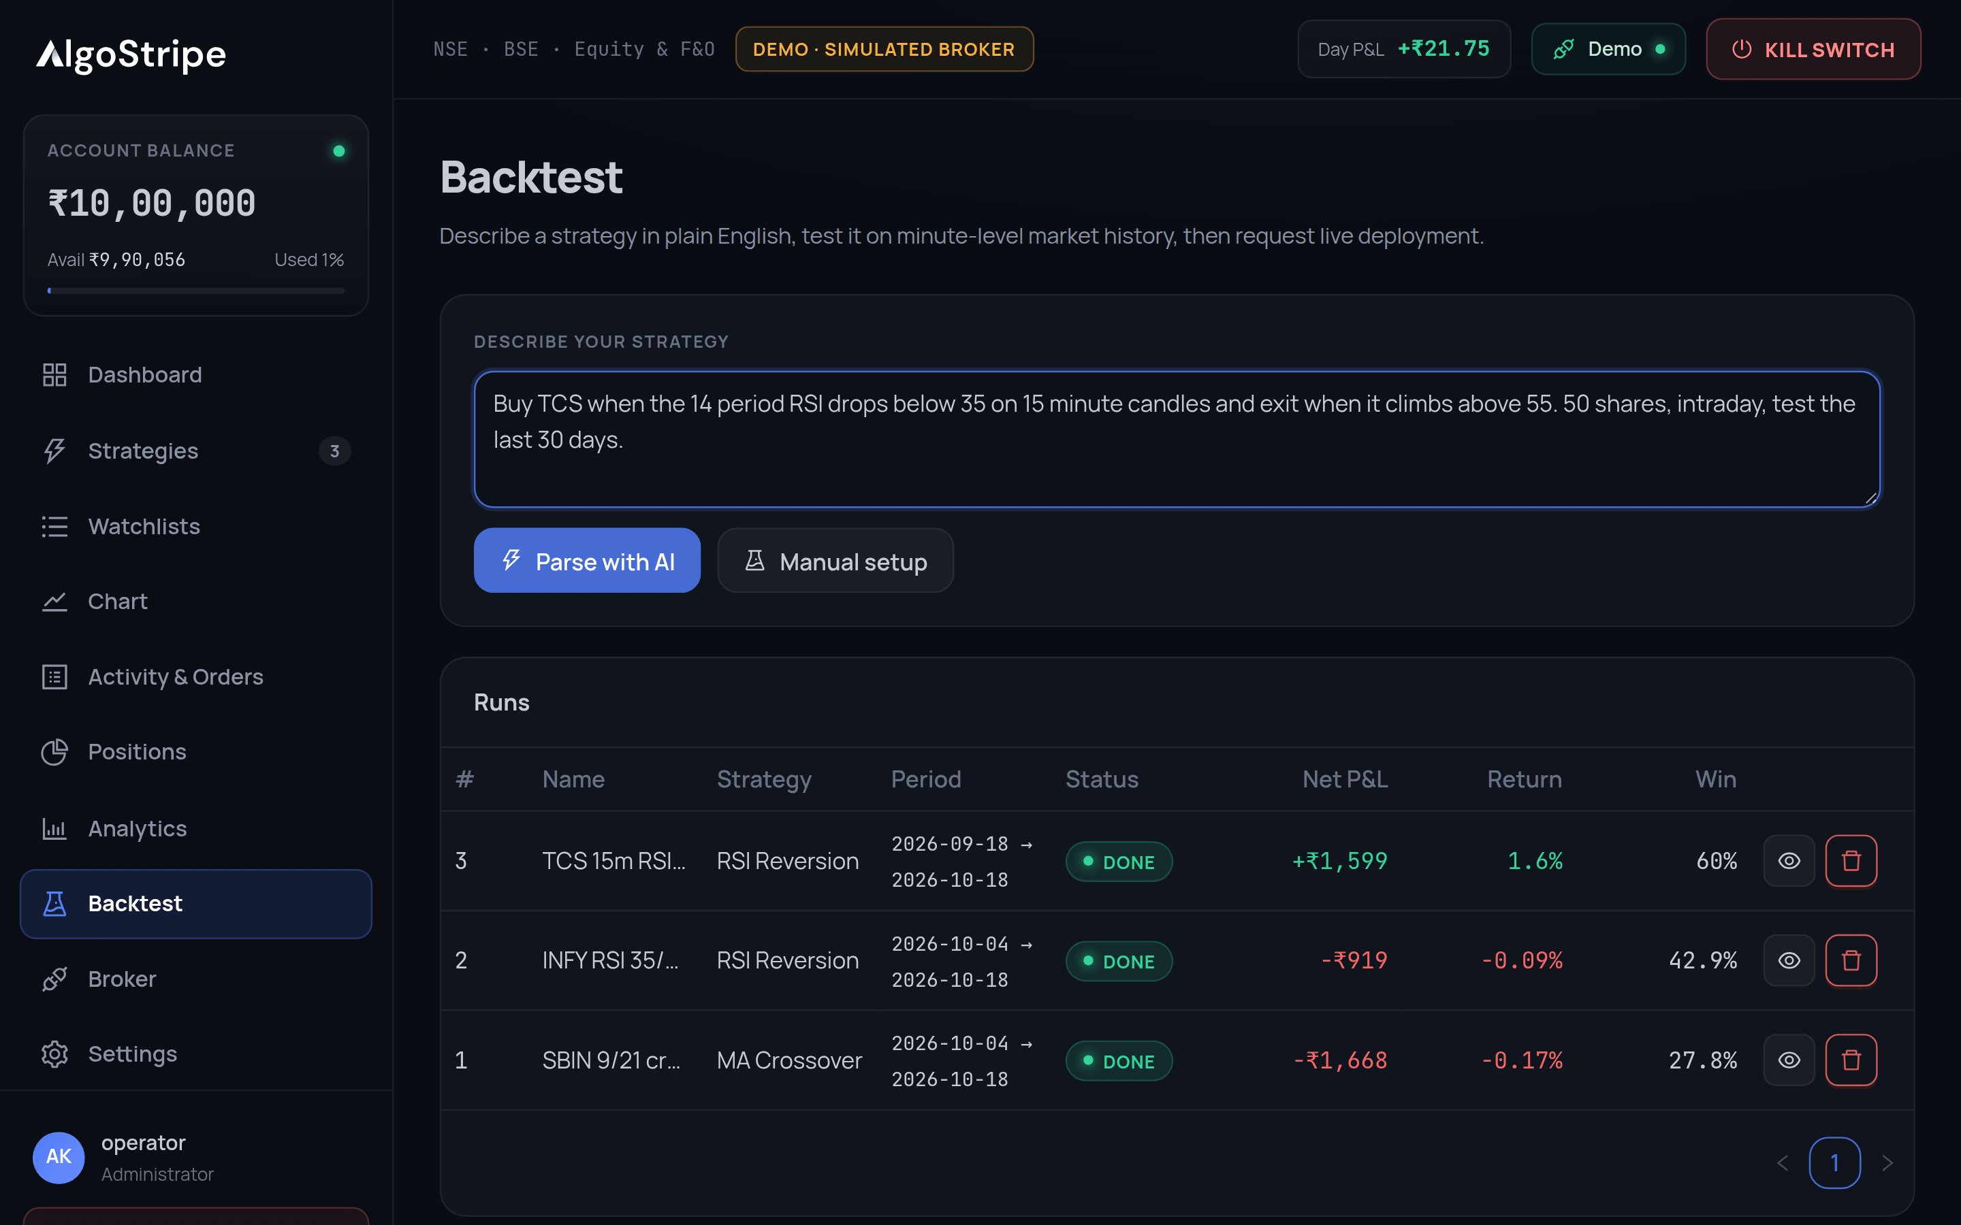Viewport: 1961px width, 1225px height.
Task: Click the AK user avatar
Action: (x=59, y=1157)
